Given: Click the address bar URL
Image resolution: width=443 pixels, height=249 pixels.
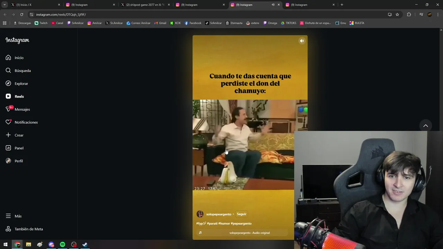Looking at the screenshot, I should coord(61,15).
